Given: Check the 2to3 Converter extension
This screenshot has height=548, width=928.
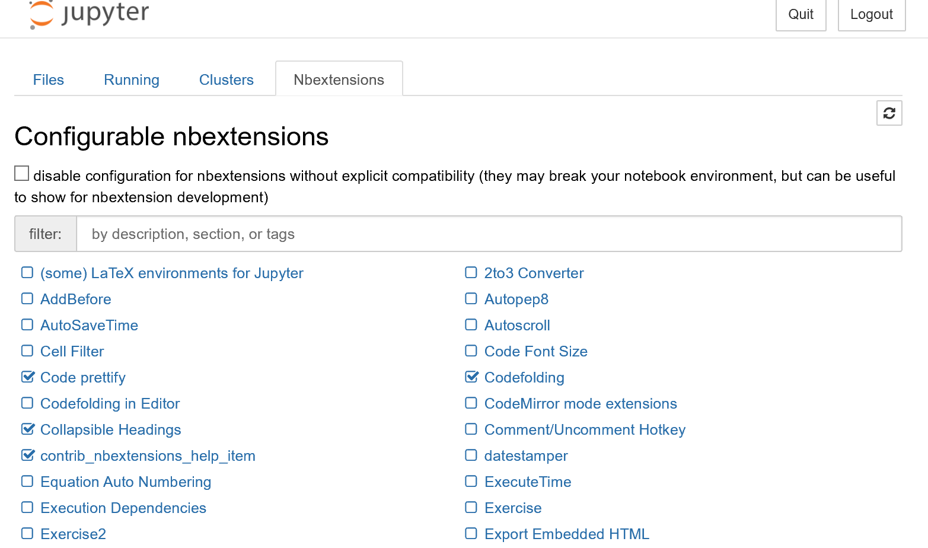Looking at the screenshot, I should click(470, 272).
